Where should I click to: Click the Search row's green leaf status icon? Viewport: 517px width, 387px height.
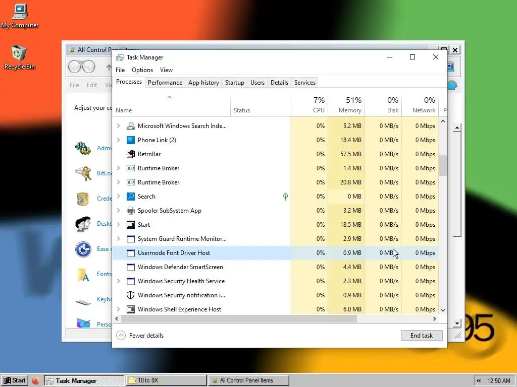pyautogui.click(x=286, y=197)
